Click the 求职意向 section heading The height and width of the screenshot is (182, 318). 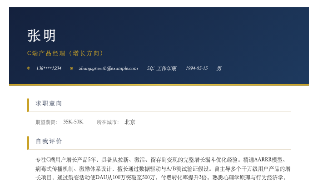coord(49,103)
